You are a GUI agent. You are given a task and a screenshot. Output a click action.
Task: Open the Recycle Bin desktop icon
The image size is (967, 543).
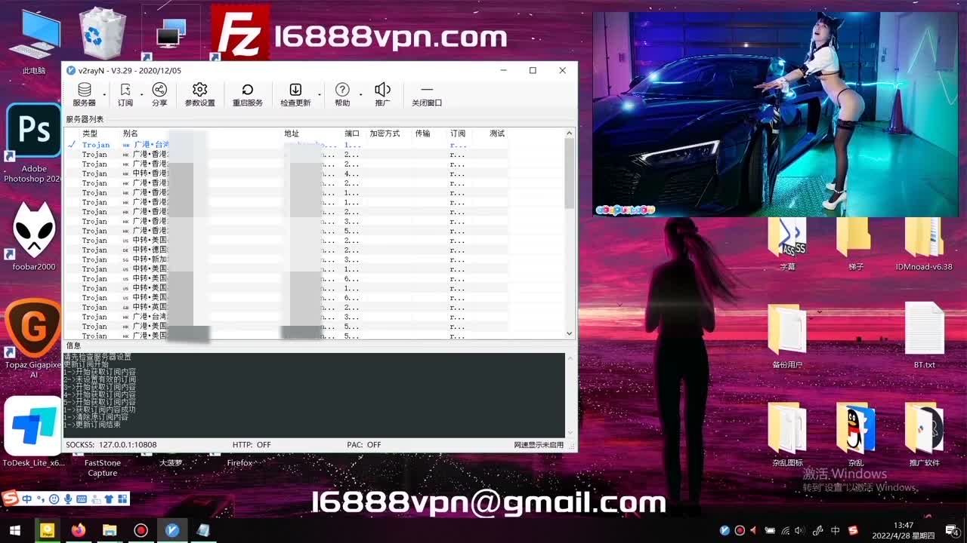click(x=102, y=34)
